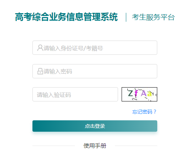184x152 pixels.
Task: Click the purple capital A in captcha
Action: pos(144,93)
